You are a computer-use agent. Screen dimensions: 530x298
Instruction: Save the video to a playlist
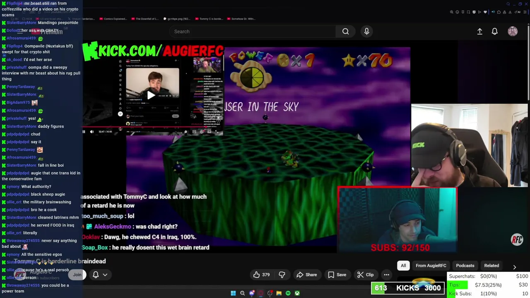pos(337,274)
